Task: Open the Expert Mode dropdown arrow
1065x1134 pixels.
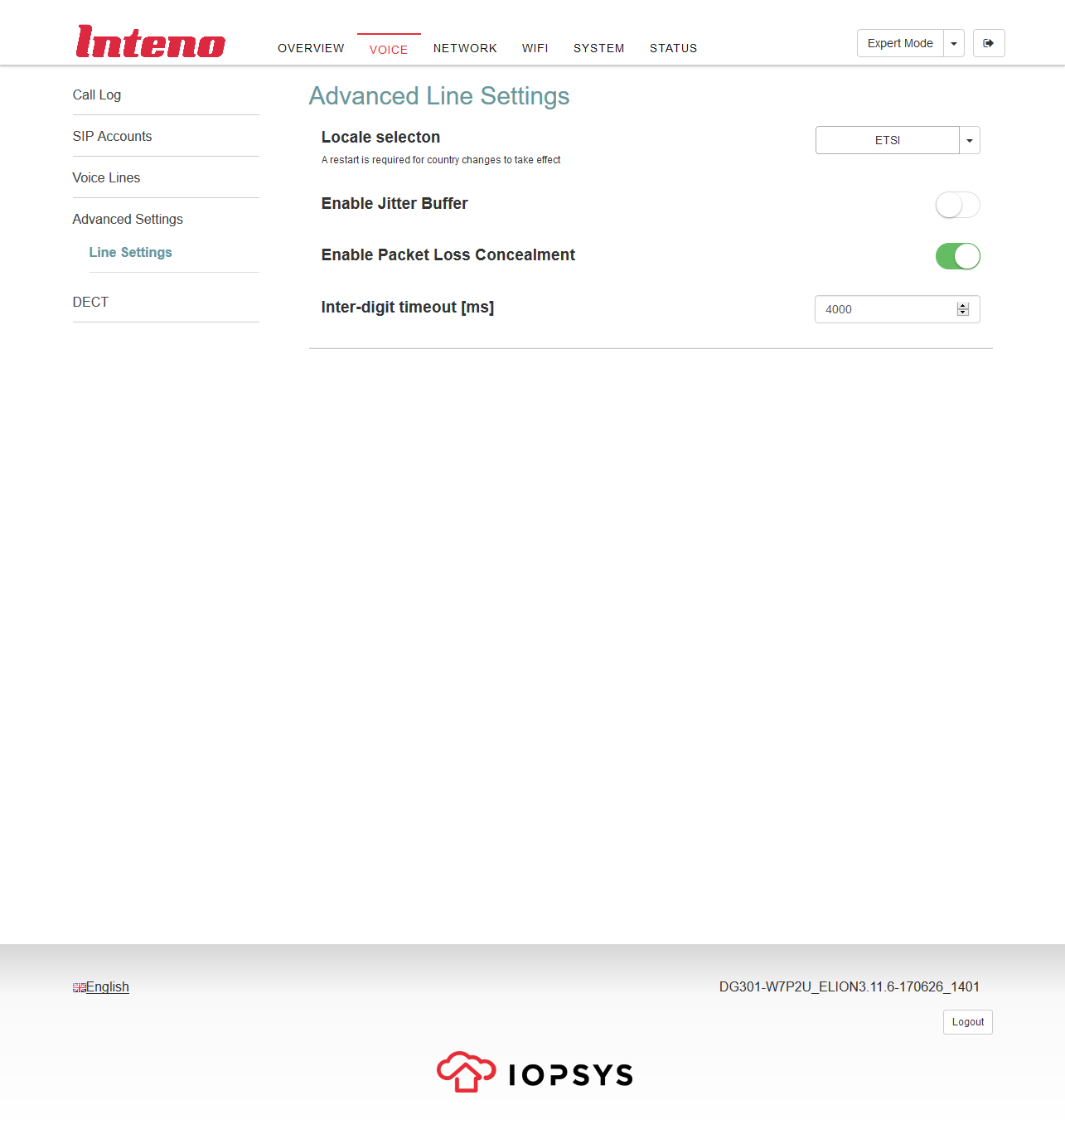Action: [954, 43]
